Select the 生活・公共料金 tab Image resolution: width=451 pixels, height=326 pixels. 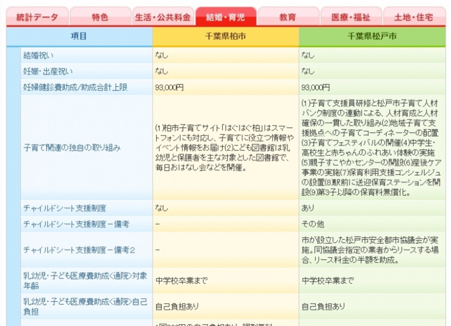pos(163,17)
